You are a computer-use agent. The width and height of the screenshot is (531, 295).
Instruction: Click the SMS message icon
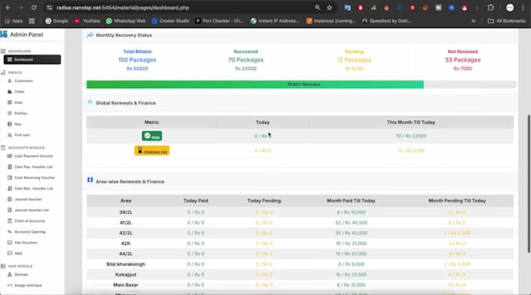tap(9, 253)
